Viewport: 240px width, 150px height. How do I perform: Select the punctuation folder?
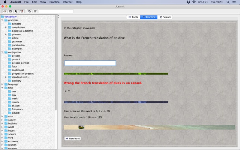pos(16,45)
